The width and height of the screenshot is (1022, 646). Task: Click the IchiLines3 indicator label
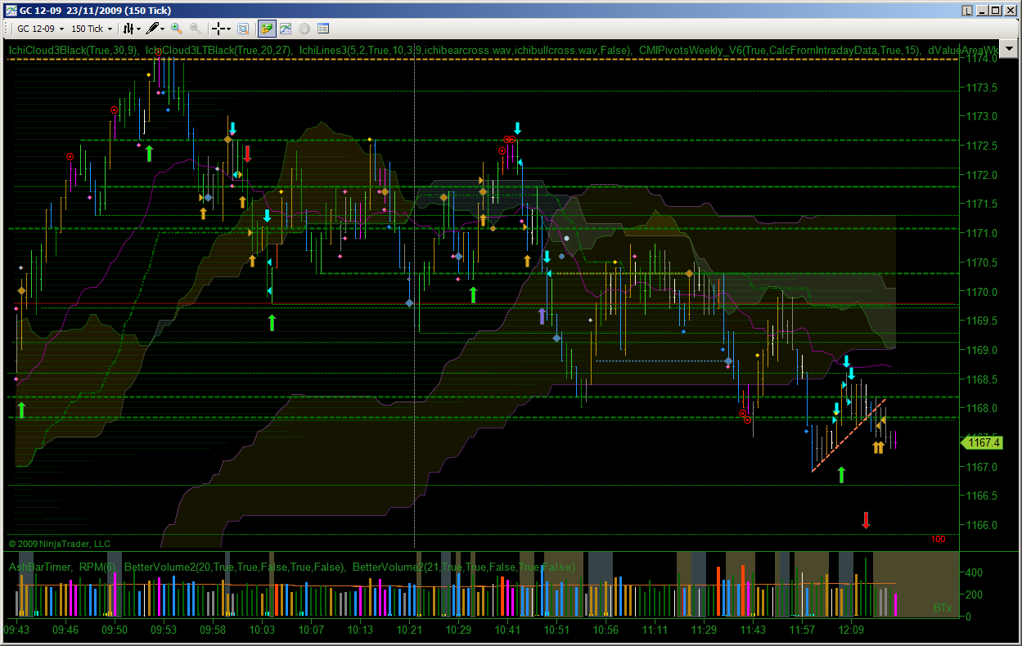[x=466, y=51]
